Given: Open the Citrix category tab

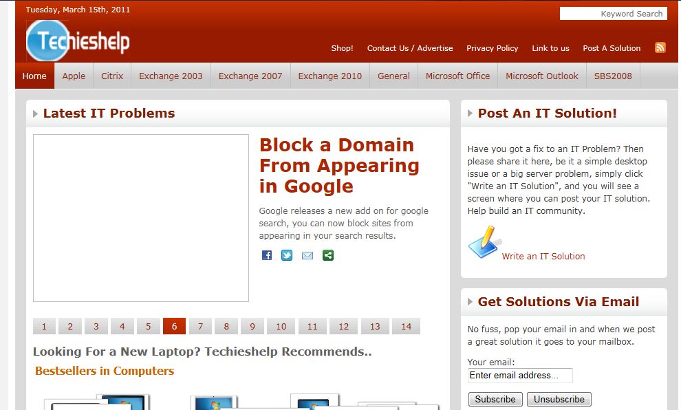Looking at the screenshot, I should pos(112,76).
